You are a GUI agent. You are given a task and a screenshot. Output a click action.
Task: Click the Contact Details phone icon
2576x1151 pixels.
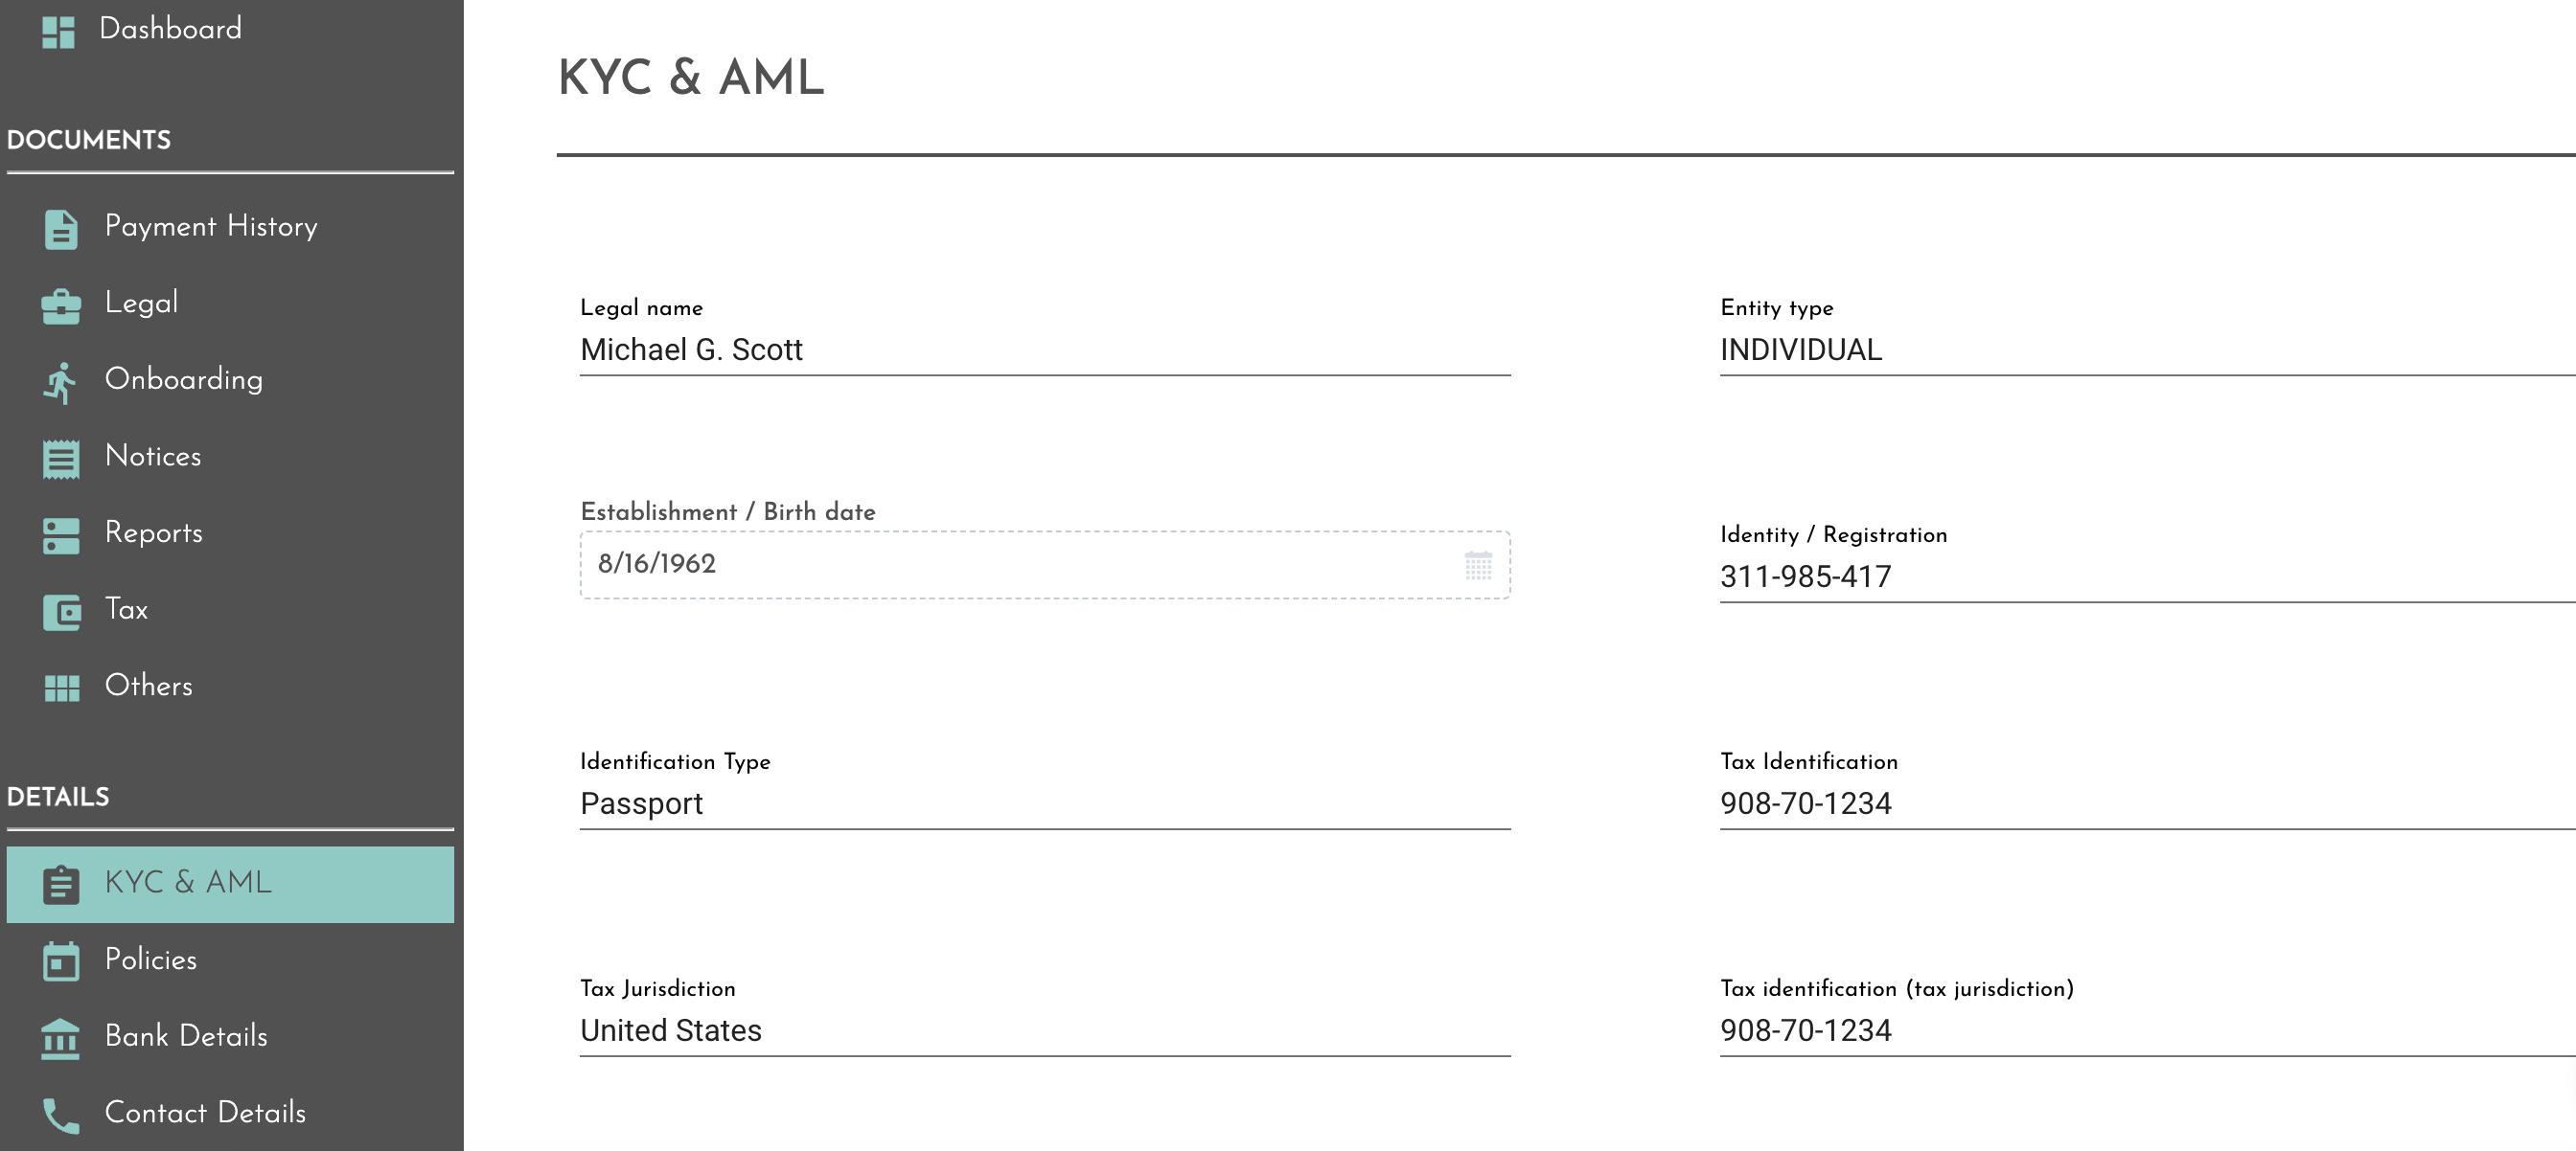[x=61, y=1115]
